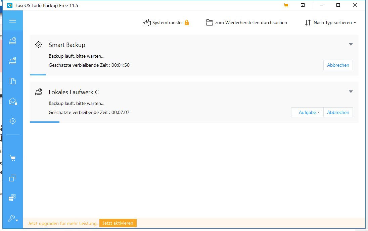Viewport: 368px width, 231px height.
Task: Click Jetzt upgraden für mehr Leistung text
Action: pyautogui.click(x=63, y=223)
